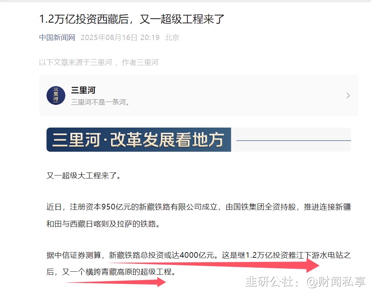Screen dimensions: 371x294
Task: Click the 三里河·改革发展看地方 banner image
Action: point(139,140)
